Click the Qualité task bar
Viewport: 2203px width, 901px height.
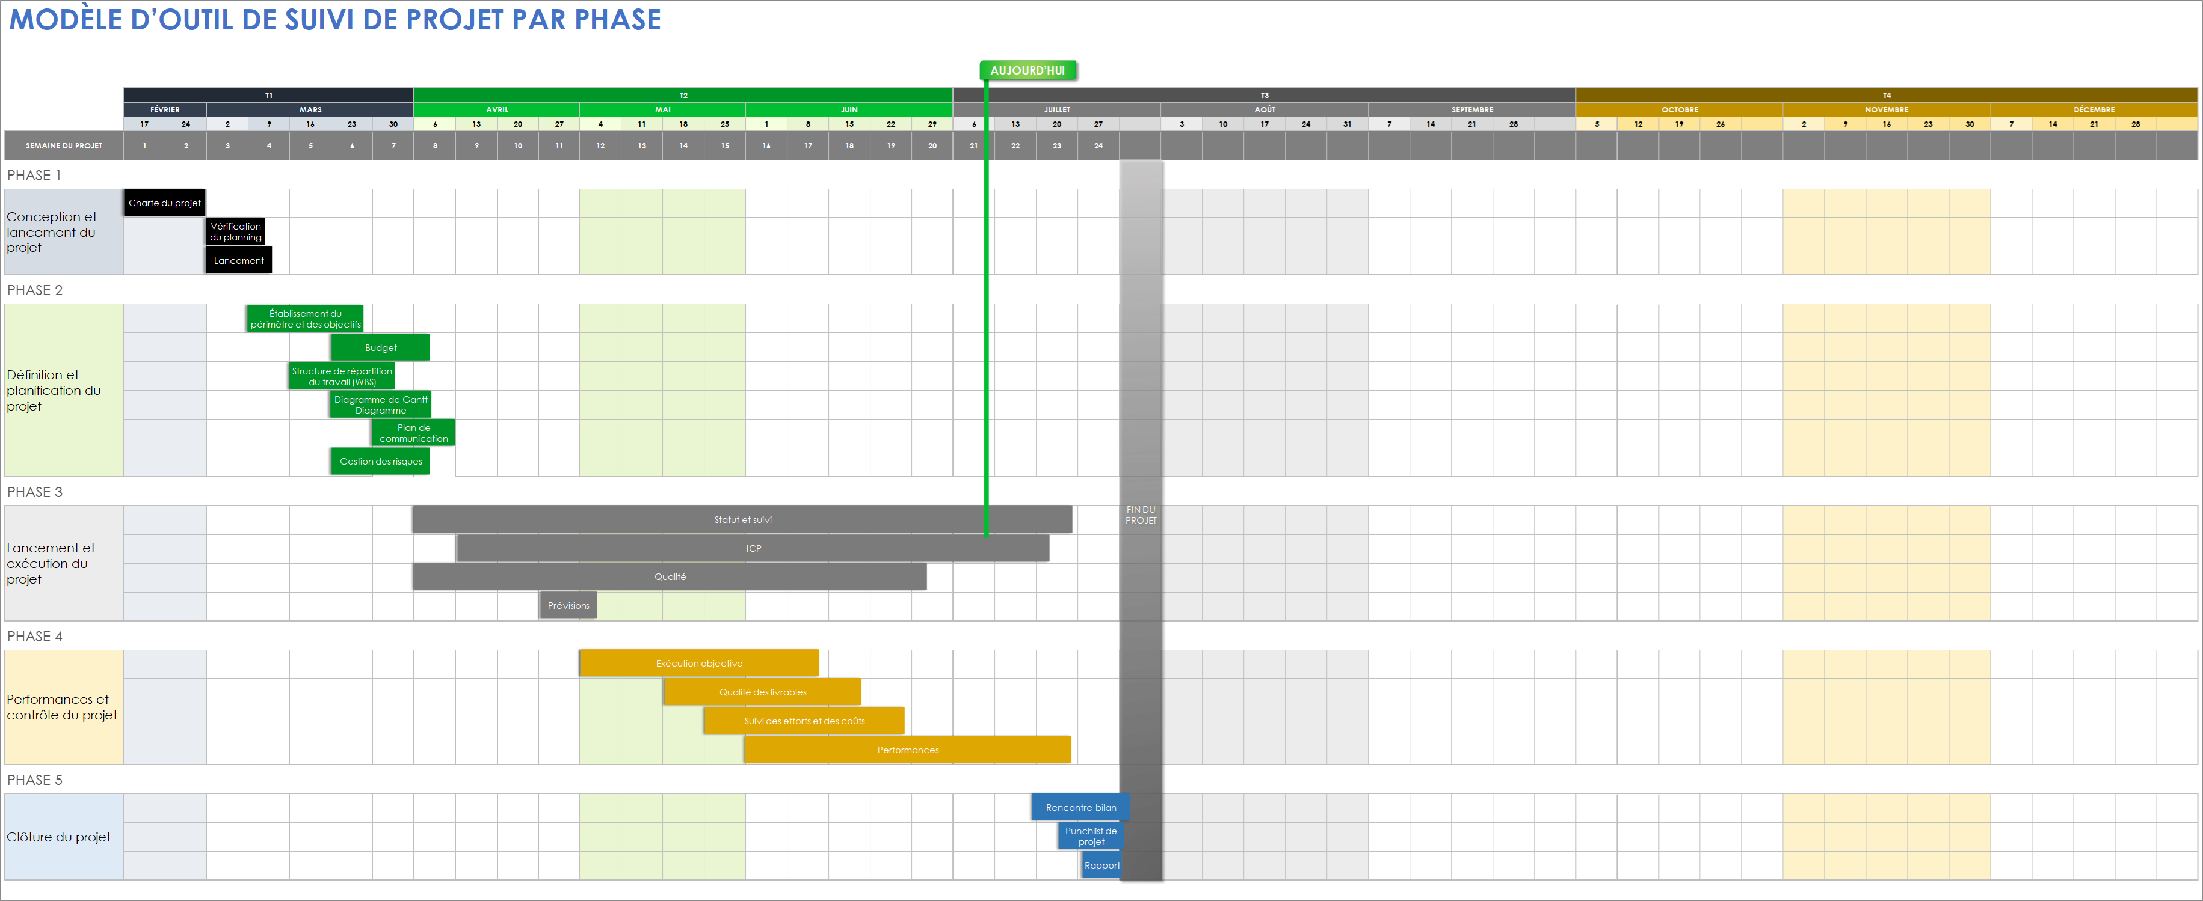tap(670, 577)
